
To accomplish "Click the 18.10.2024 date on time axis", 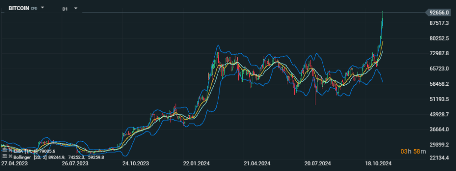I will coord(378,163).
